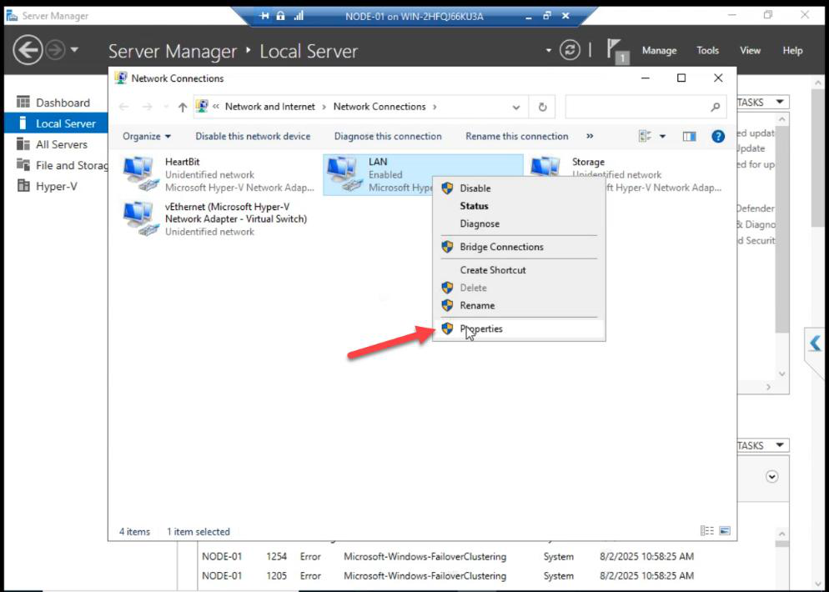Click the search magnifier icon

(716, 108)
